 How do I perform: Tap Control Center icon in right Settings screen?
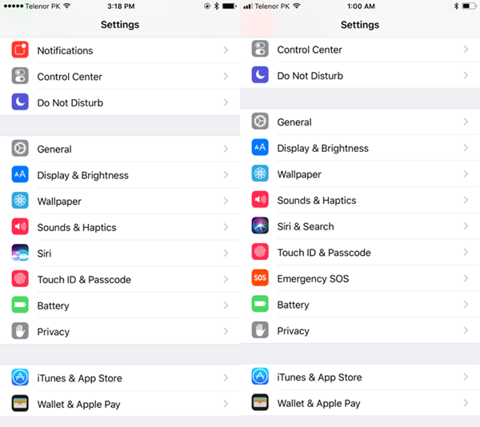(260, 49)
